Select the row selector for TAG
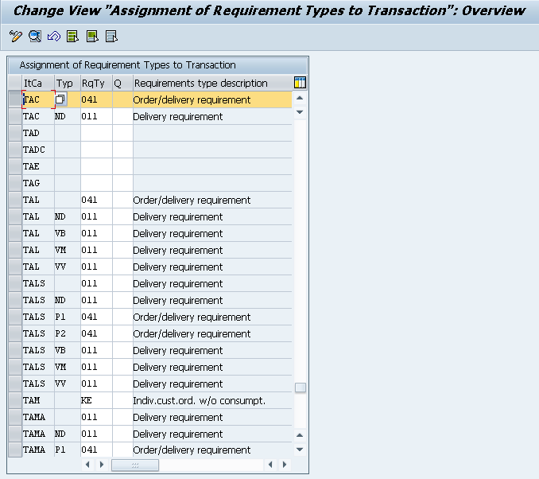Image resolution: width=539 pixels, height=479 pixels. point(15,183)
